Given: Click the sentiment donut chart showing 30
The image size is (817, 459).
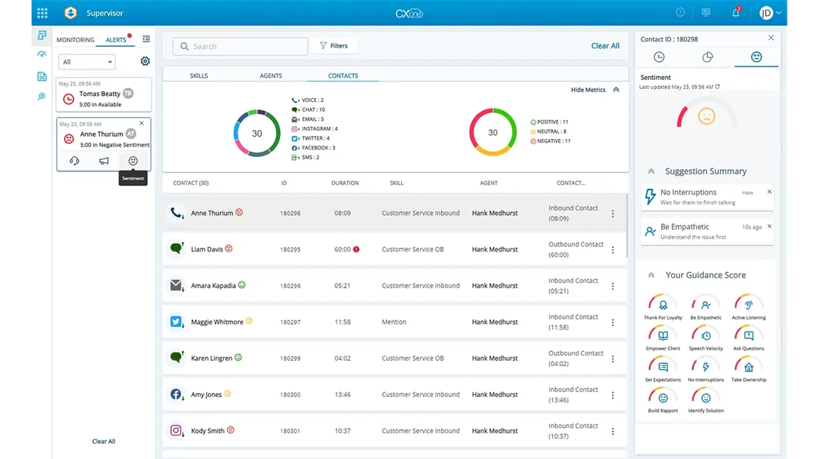Looking at the screenshot, I should (492, 133).
